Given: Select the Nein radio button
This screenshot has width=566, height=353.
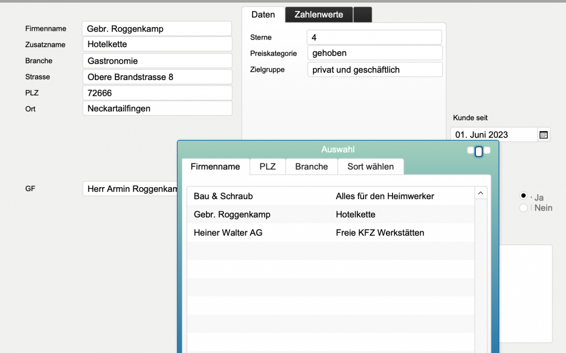Looking at the screenshot, I should point(523,208).
